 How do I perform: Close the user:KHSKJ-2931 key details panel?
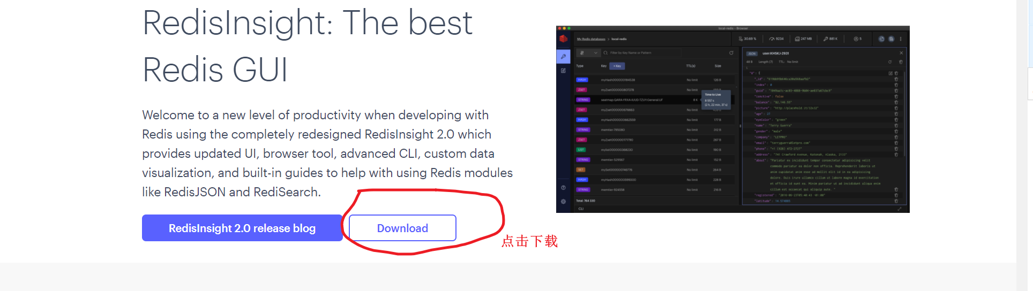point(901,53)
